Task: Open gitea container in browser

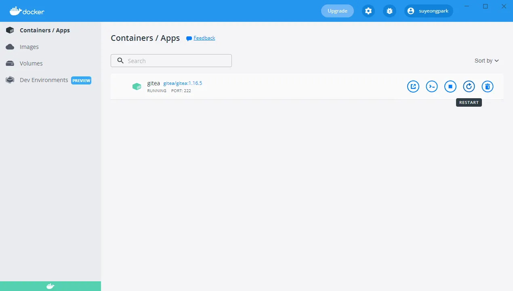Action: click(413, 86)
